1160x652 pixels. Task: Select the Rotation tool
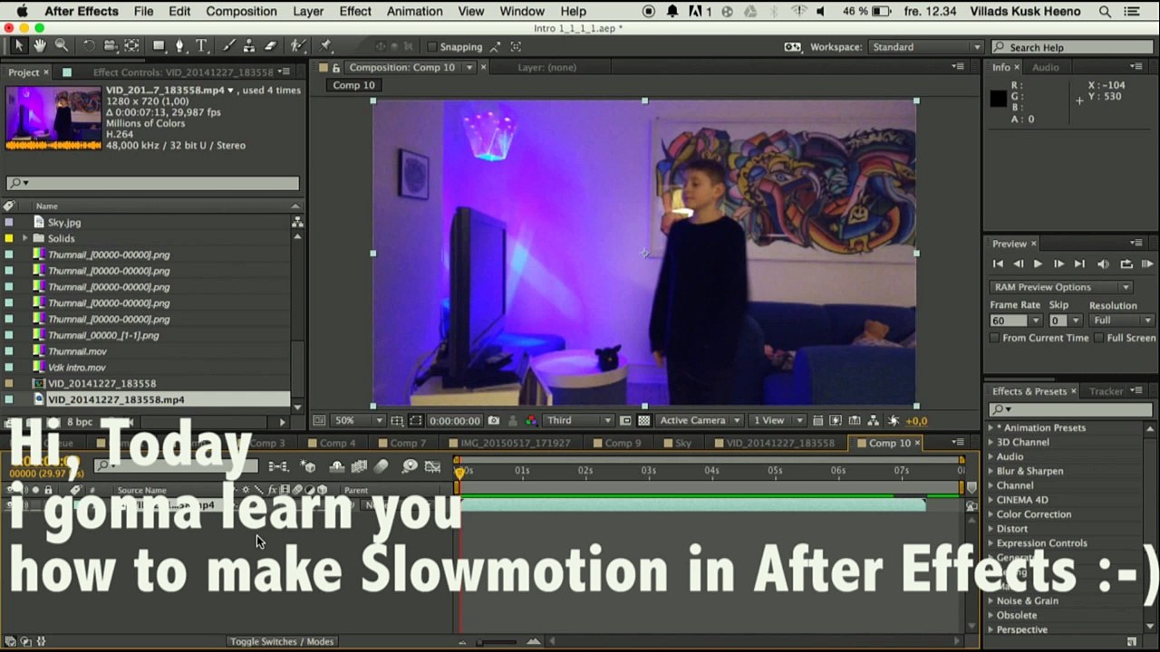click(x=89, y=46)
